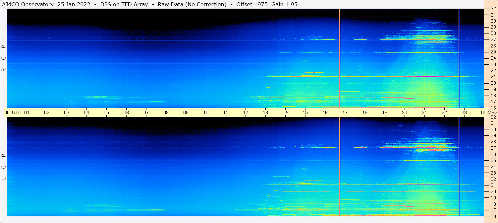The height and width of the screenshot is (223, 498).
Task: Click the RCP marker line before 23 UTC
Action: [459, 58]
